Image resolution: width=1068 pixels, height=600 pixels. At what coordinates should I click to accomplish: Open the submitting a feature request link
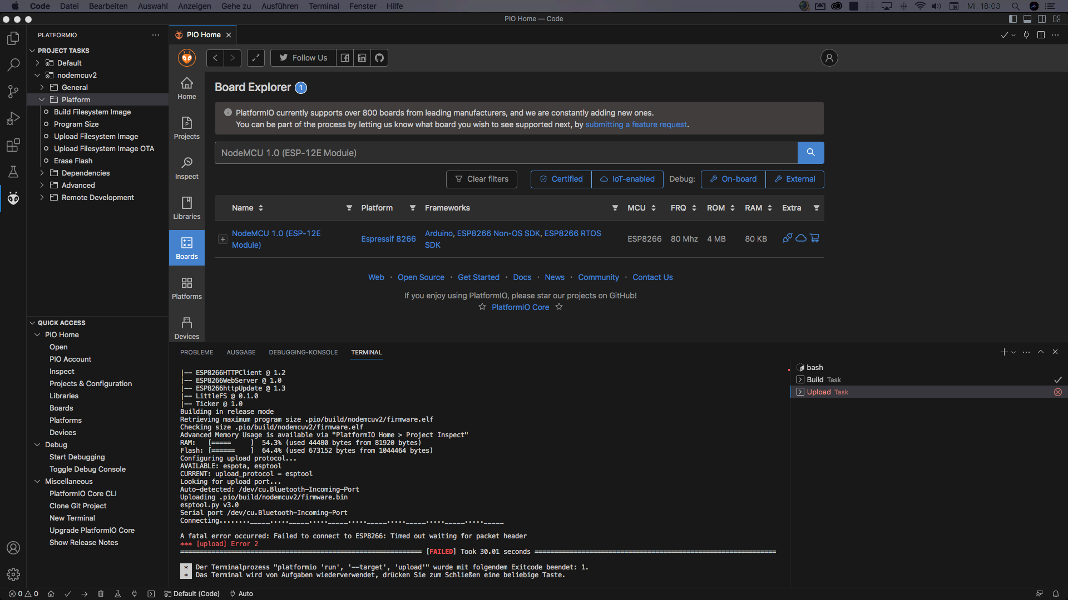(636, 124)
